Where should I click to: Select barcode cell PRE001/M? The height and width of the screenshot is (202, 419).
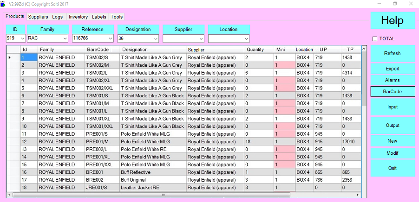102,141
